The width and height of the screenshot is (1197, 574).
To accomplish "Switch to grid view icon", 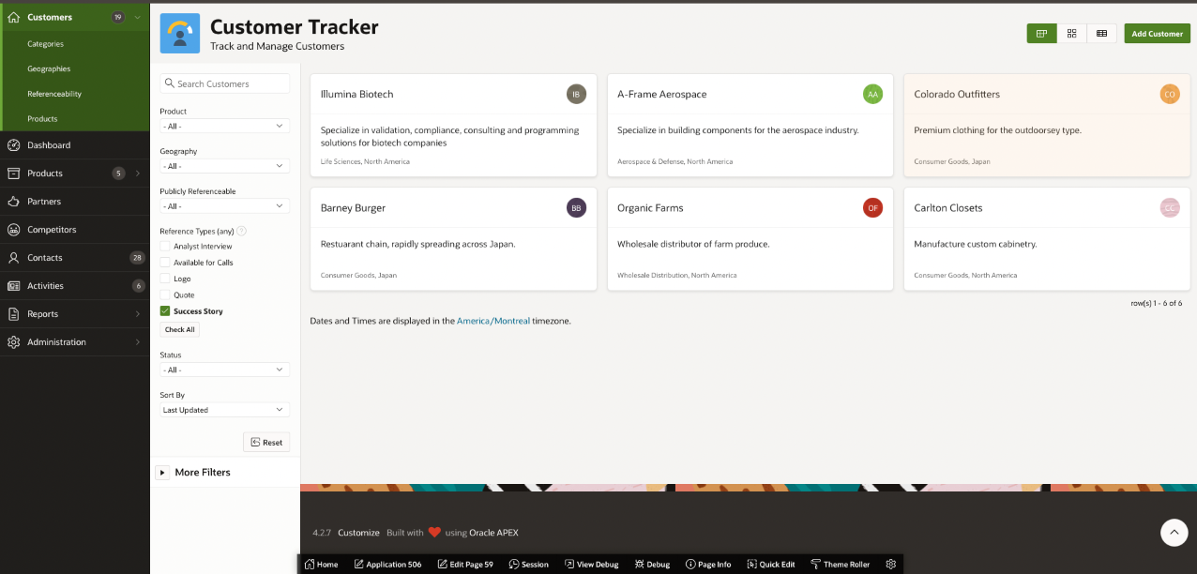I will click(1071, 34).
